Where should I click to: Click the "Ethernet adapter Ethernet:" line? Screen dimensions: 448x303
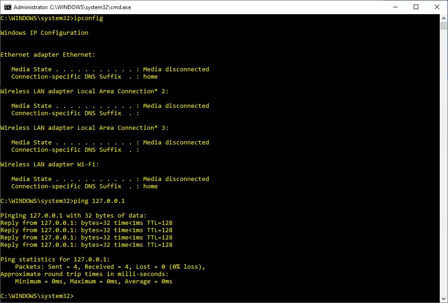coord(48,55)
